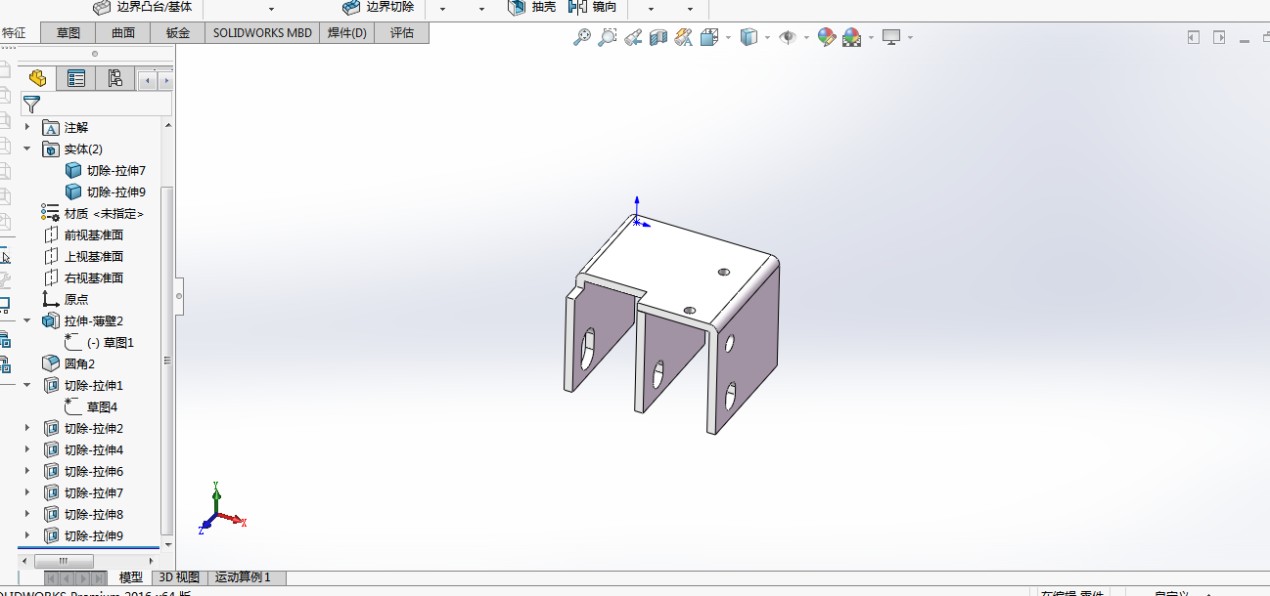This screenshot has width=1270, height=596.
Task: Select sketch 草图4 in the tree
Action: click(x=91, y=406)
